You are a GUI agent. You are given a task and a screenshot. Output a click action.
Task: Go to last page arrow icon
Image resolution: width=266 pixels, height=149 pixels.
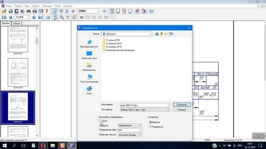coord(40,17)
